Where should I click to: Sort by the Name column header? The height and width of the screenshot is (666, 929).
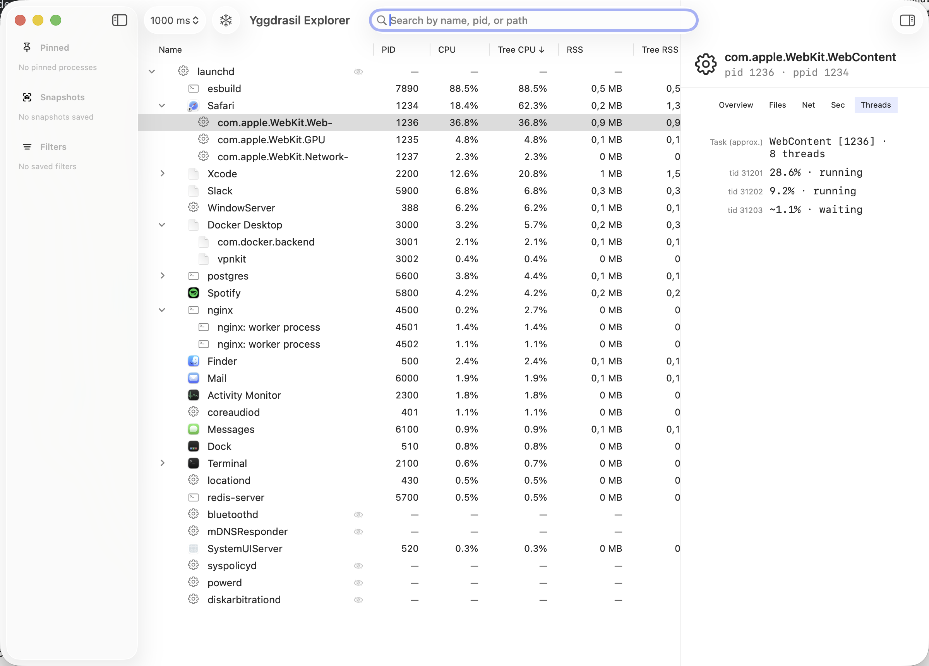coord(170,50)
